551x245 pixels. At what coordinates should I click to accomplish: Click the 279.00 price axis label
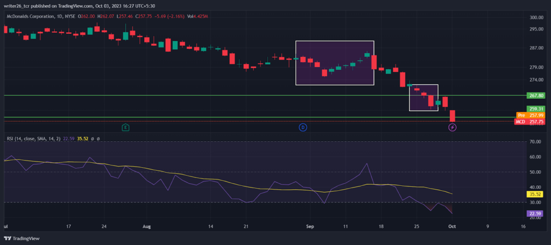535,67
